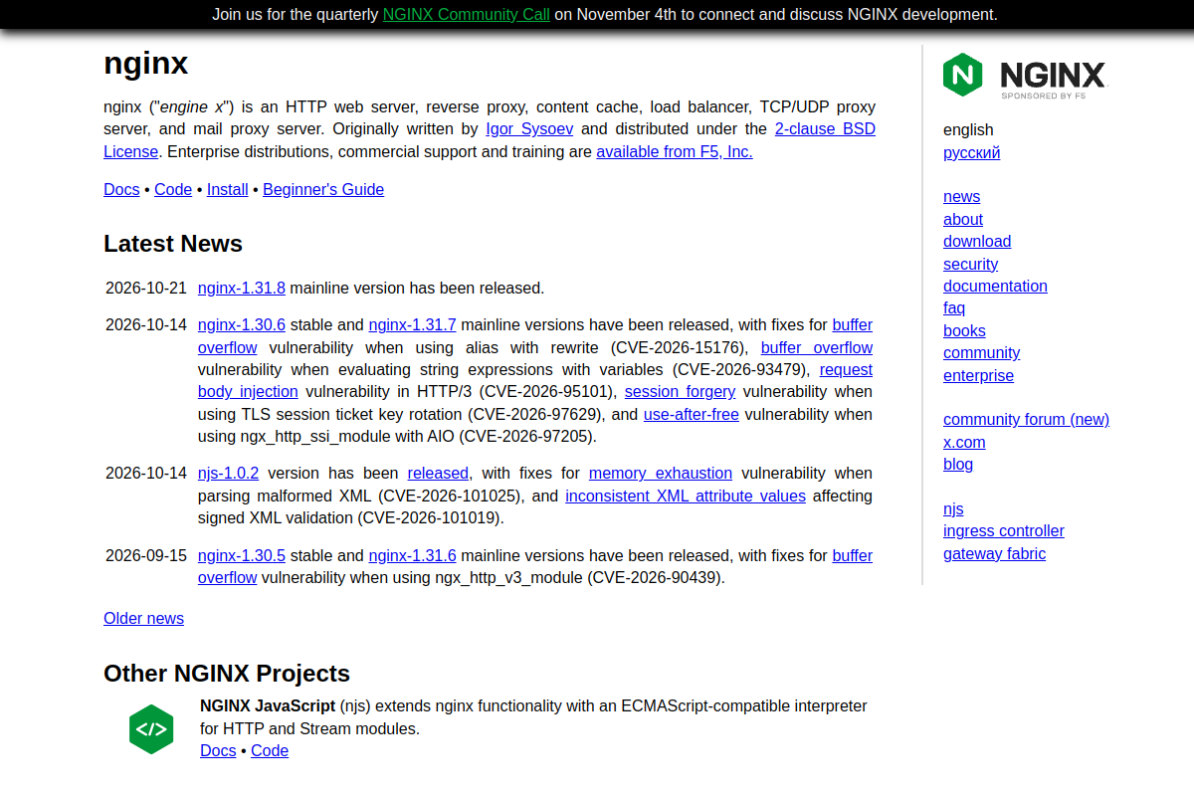The height and width of the screenshot is (796, 1194).
Task: Open the 2-clause BSD License link
Action: (x=490, y=140)
